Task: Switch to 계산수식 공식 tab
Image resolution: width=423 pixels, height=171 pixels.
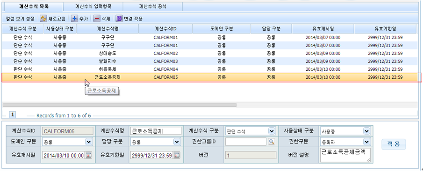Action: [153, 7]
